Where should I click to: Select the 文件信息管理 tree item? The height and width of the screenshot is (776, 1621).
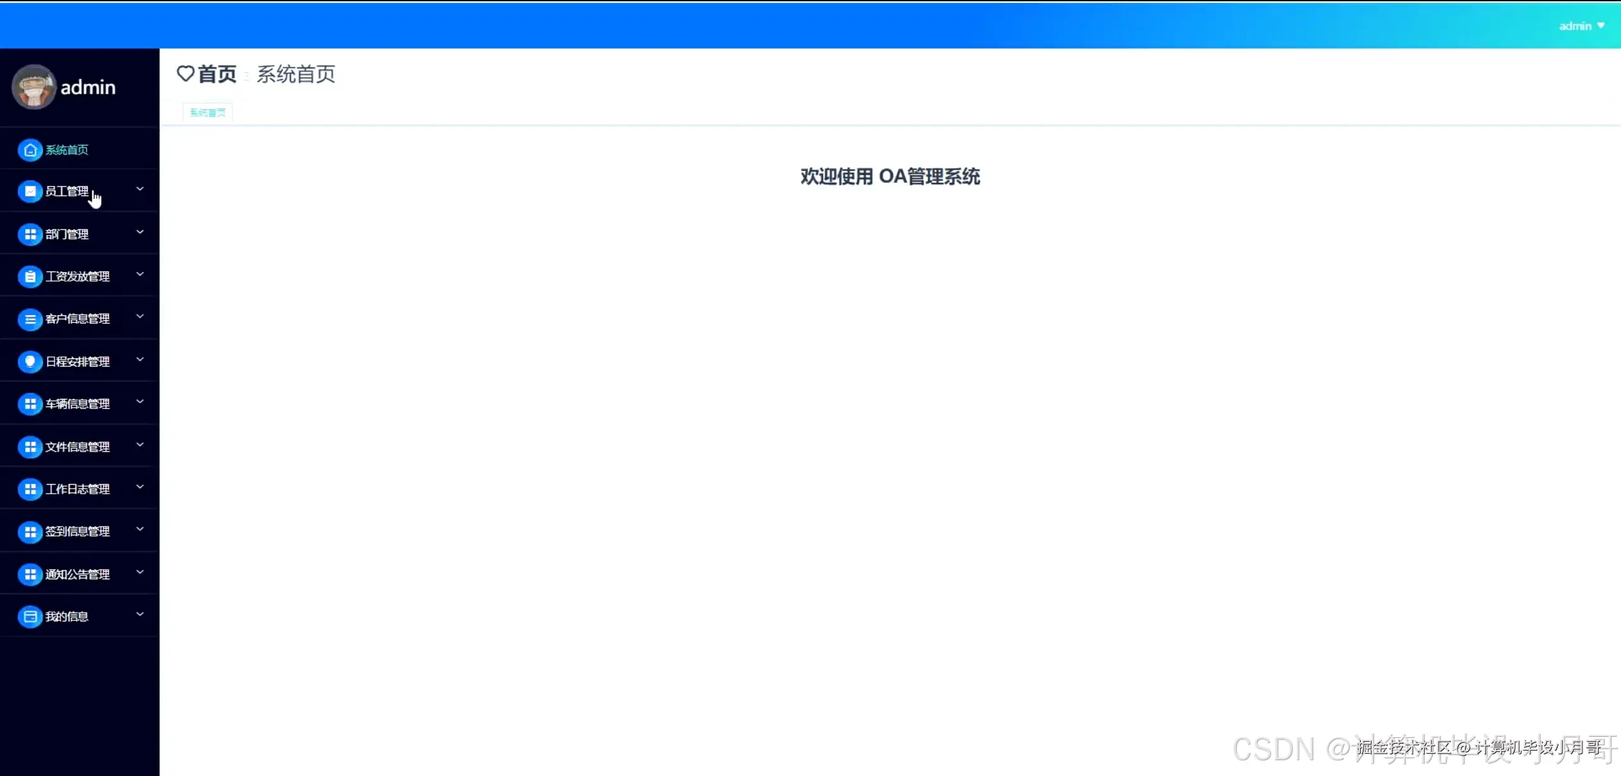click(77, 446)
